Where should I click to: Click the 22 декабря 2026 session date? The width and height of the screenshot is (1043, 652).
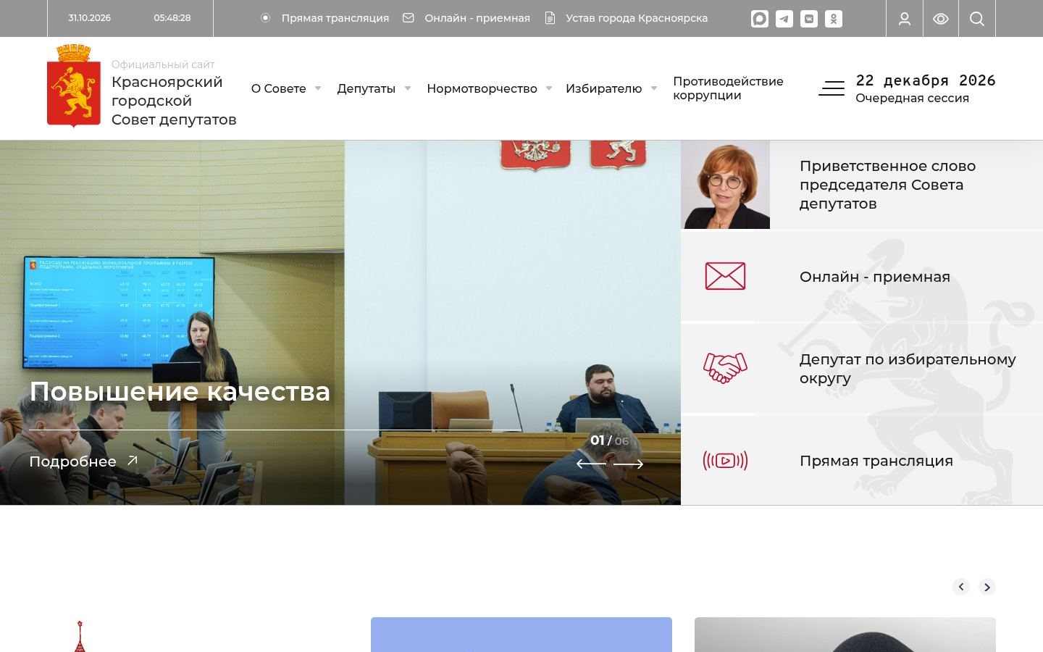(926, 80)
